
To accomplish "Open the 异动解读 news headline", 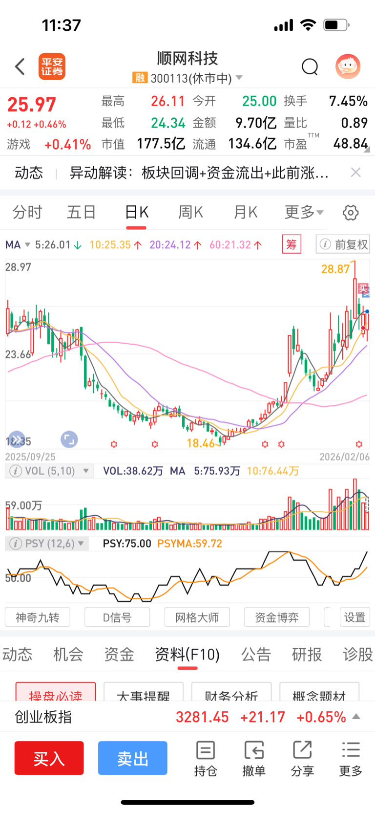I will 199,173.
